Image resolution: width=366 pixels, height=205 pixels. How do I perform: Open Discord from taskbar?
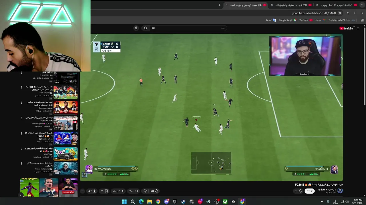click(166, 202)
